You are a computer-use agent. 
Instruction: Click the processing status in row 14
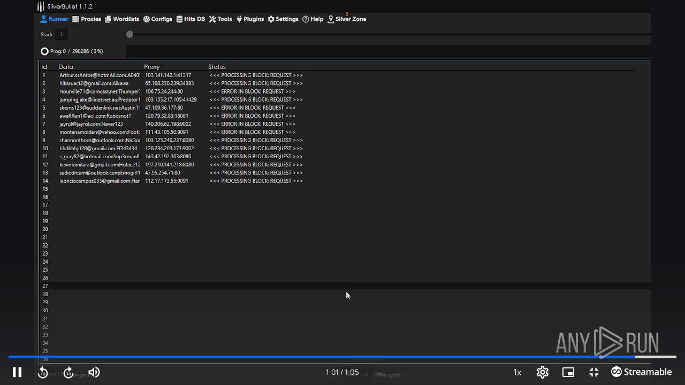click(x=256, y=181)
